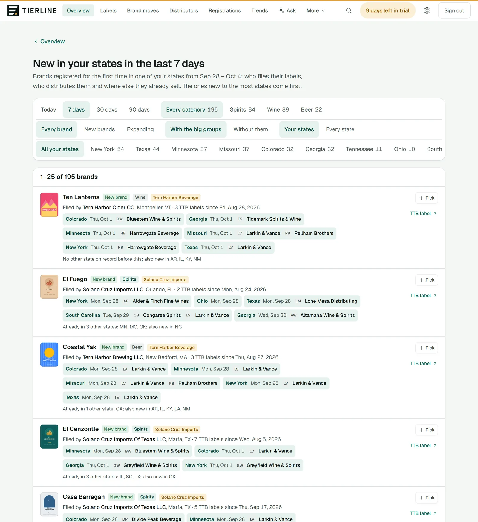
Task: Filter by New York 54
Action: [107, 149]
